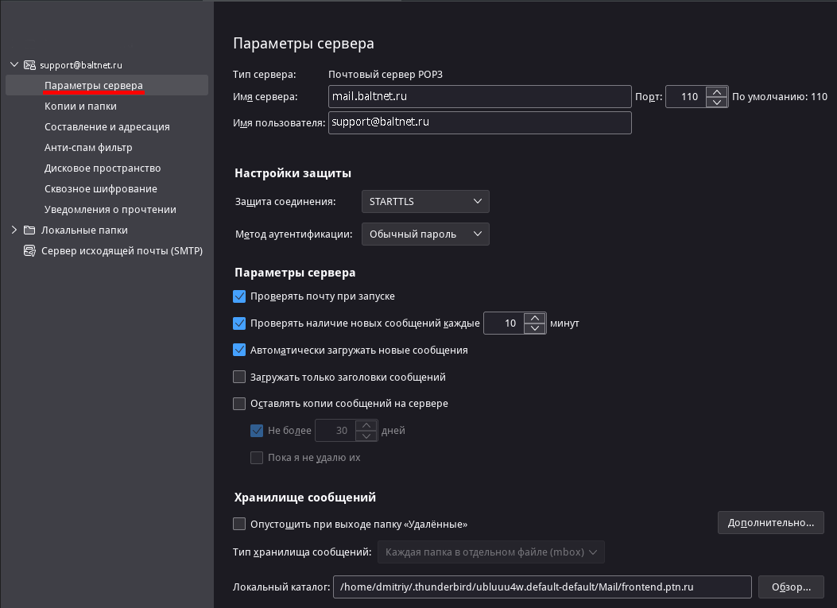837x608 pixels.
Task: Toggle 'Проверять почту при запуске' checkbox
Action: tap(239, 296)
